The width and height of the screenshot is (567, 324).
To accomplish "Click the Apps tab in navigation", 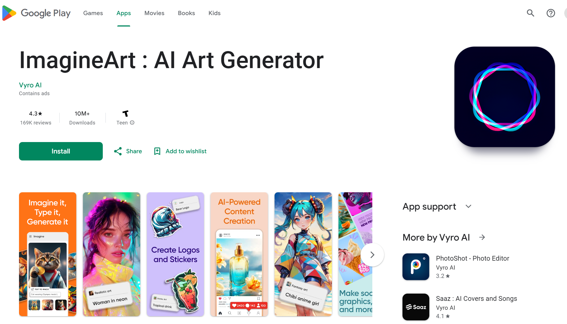I will point(124,13).
